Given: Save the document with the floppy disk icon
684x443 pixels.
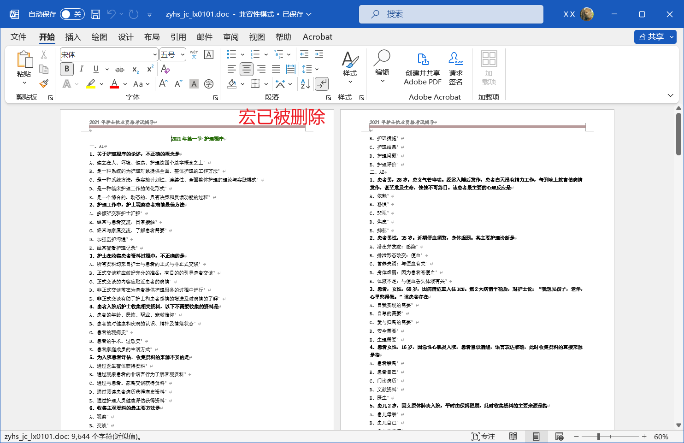Looking at the screenshot, I should (95, 14).
